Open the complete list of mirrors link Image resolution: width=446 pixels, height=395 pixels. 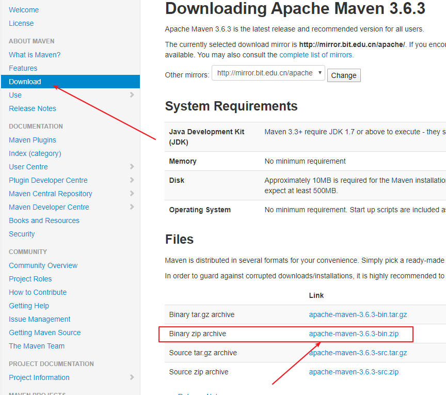[316, 55]
